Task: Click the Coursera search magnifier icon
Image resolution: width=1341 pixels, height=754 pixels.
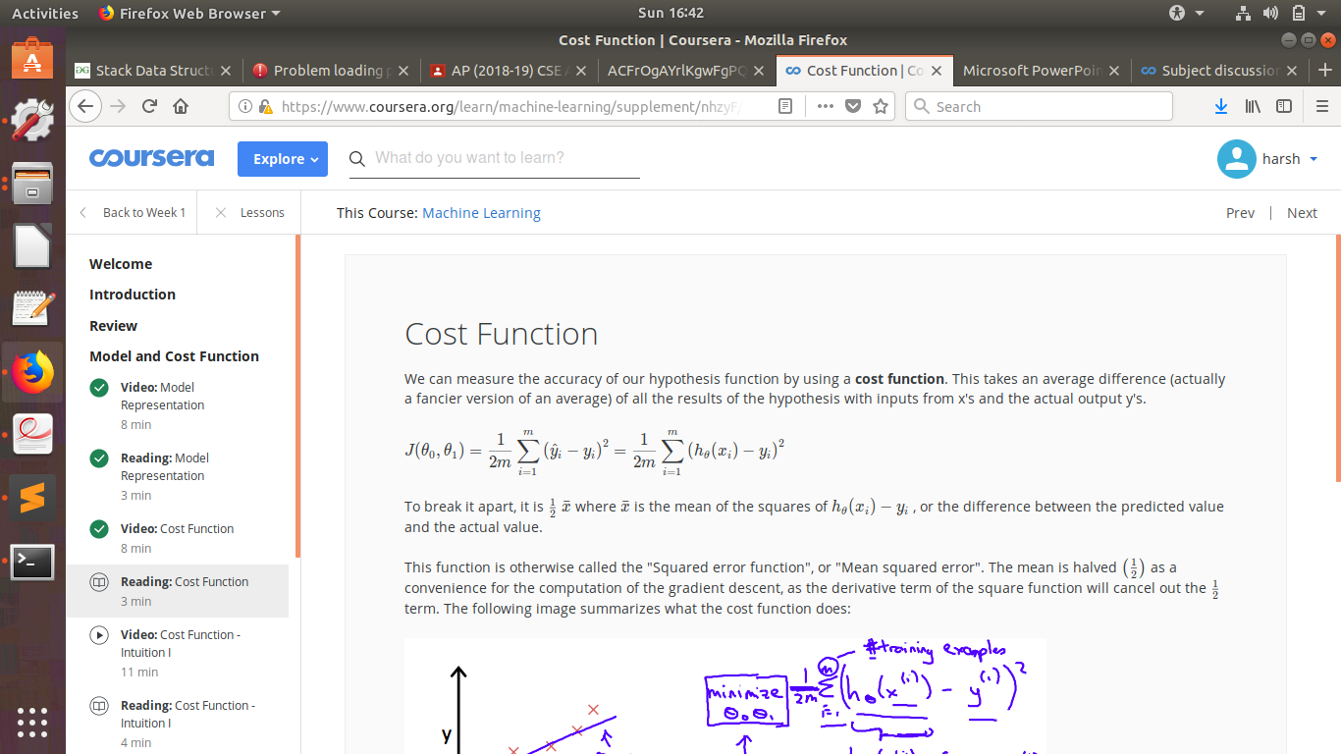Action: 357,158
